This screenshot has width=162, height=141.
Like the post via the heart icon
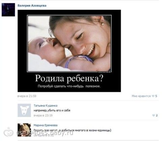(153, 96)
